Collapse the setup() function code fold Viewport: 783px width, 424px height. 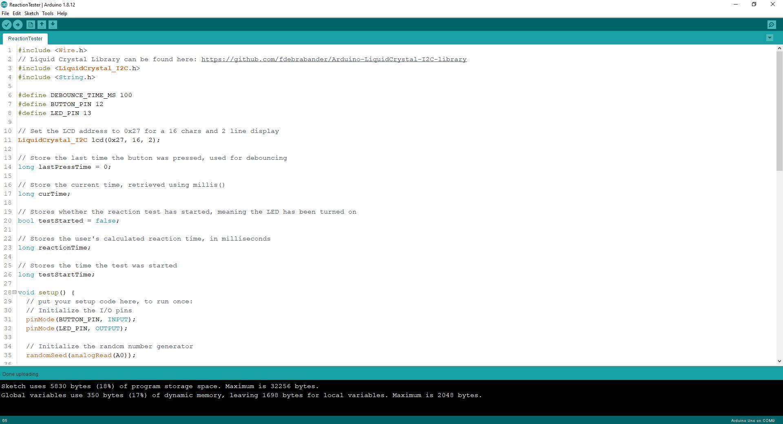click(14, 292)
